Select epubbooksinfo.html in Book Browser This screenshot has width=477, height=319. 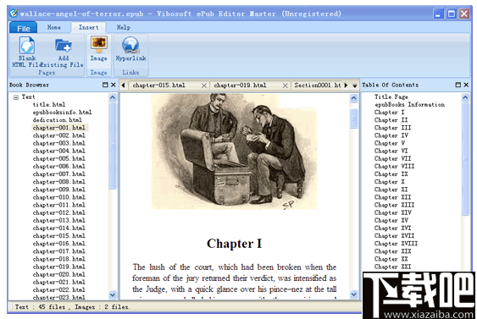(62, 113)
